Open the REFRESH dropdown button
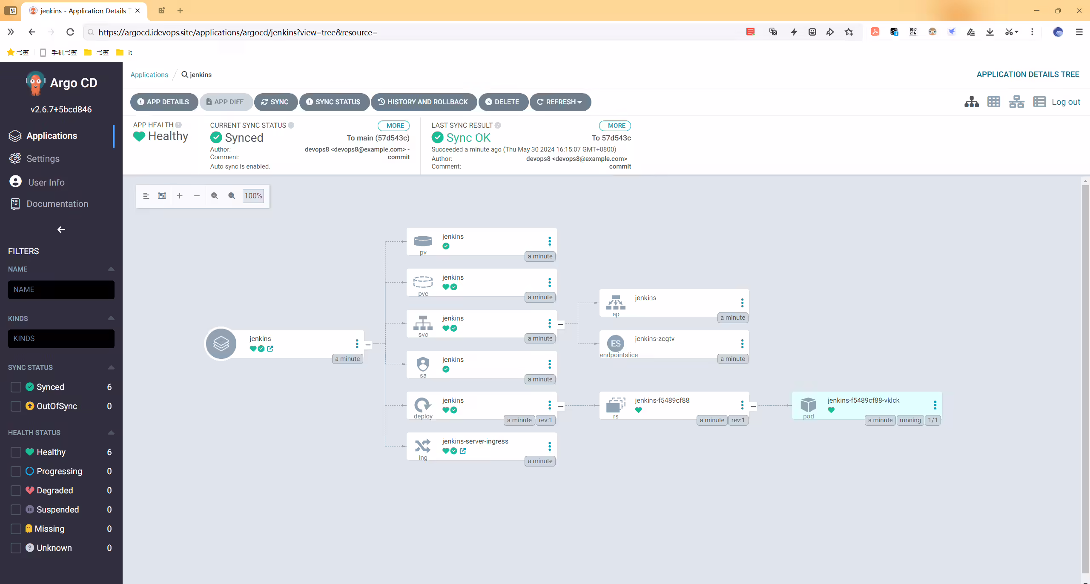Screen dimensions: 1090x584 (x=560, y=102)
